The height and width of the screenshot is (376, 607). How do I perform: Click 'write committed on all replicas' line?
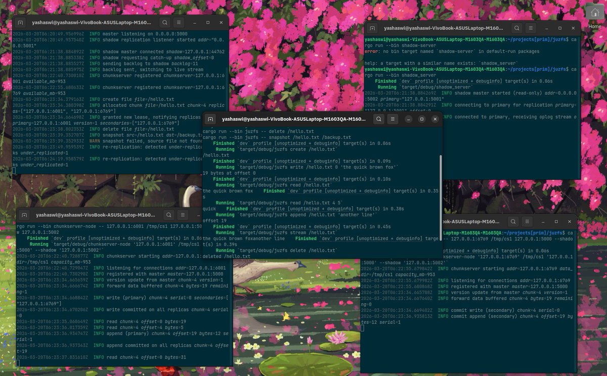click(122, 312)
